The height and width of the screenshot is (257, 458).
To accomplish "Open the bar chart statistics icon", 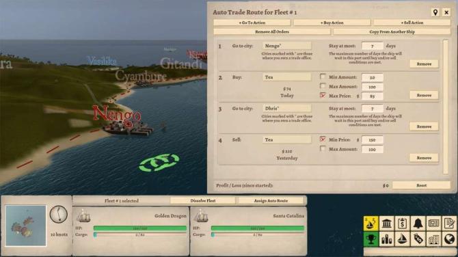I will (386, 239).
